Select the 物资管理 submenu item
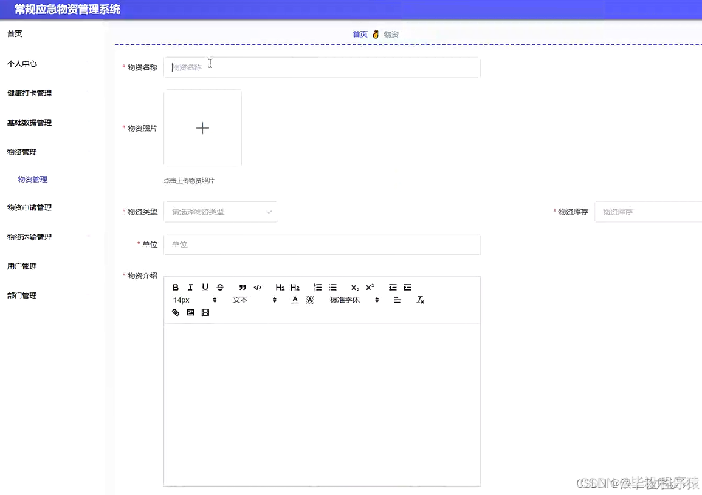The width and height of the screenshot is (702, 495). point(33,179)
